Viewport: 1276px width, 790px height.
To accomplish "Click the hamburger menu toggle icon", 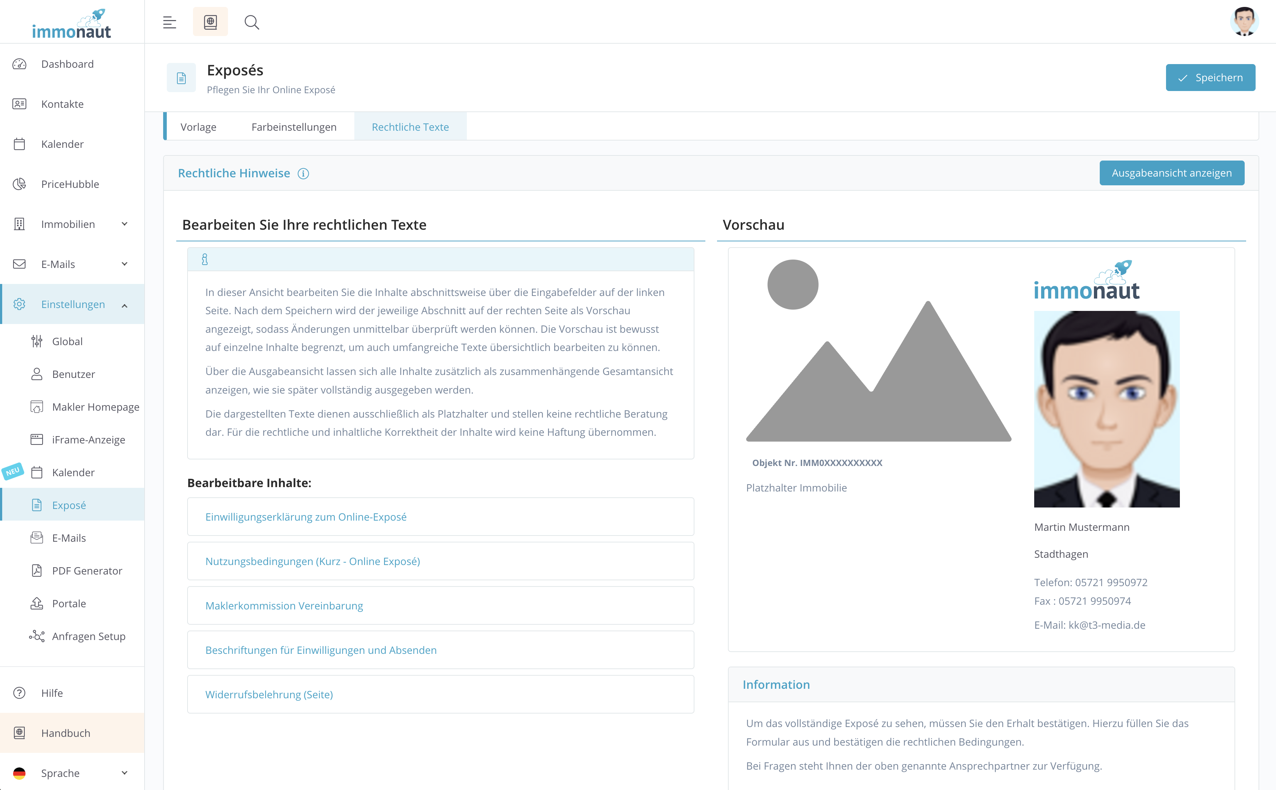I will click(x=169, y=22).
